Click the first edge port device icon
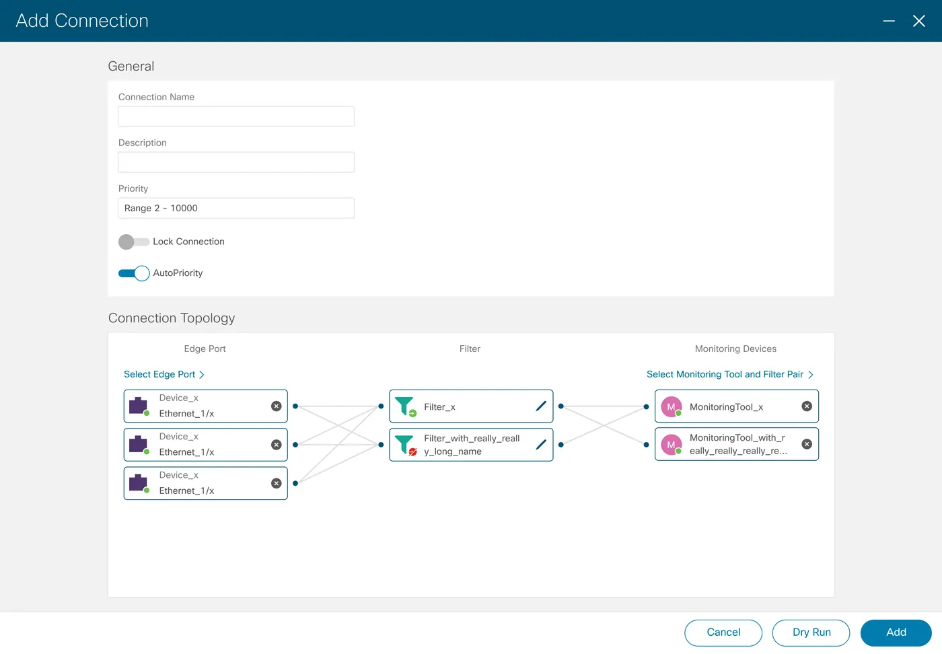942x654 pixels. 139,406
